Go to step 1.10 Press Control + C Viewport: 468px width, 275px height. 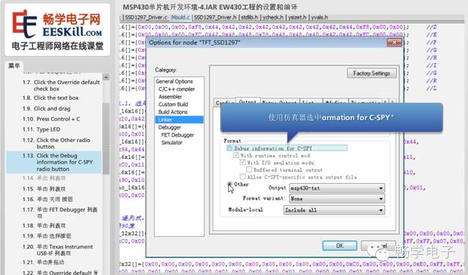point(51,119)
